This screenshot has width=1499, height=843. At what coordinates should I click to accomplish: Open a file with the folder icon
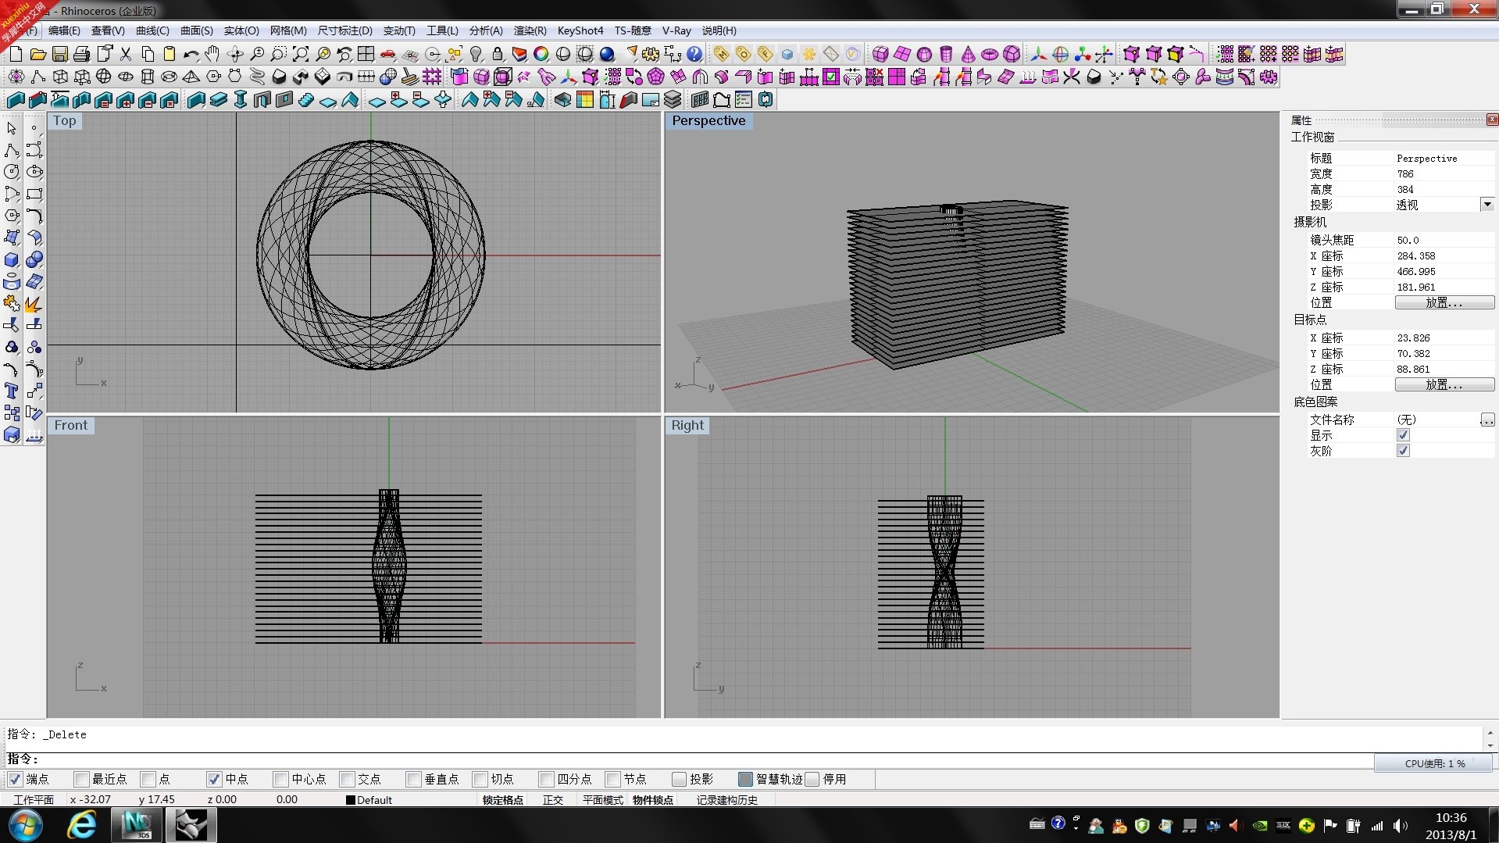37,54
